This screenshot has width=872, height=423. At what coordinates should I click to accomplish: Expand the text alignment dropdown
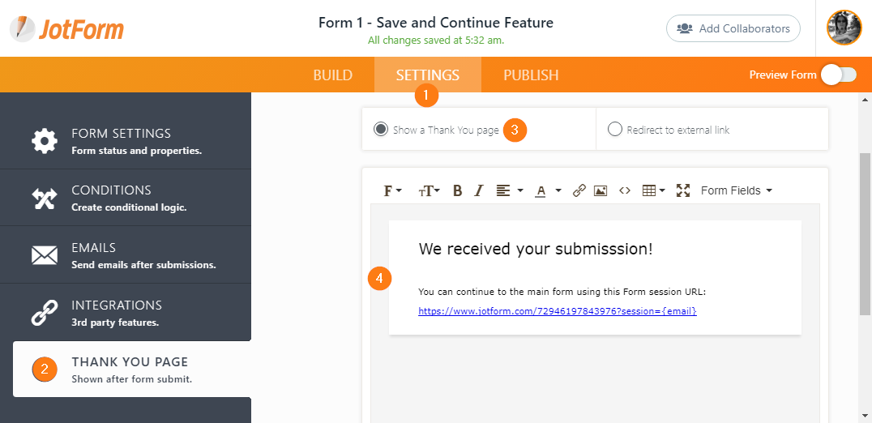(x=509, y=190)
